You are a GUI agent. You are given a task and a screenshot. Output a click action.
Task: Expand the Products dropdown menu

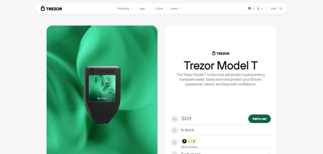(125, 9)
